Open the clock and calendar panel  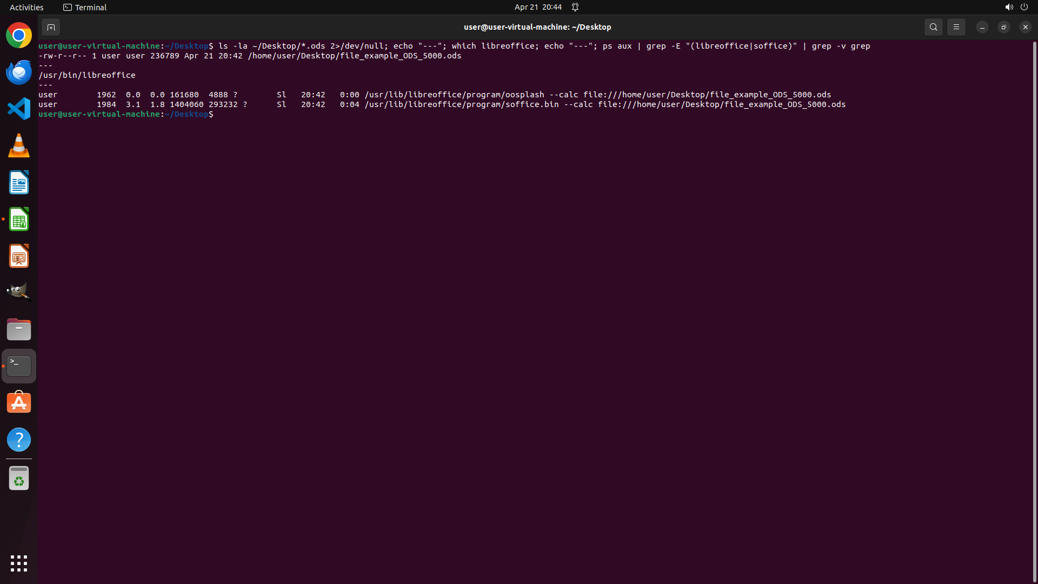(537, 7)
